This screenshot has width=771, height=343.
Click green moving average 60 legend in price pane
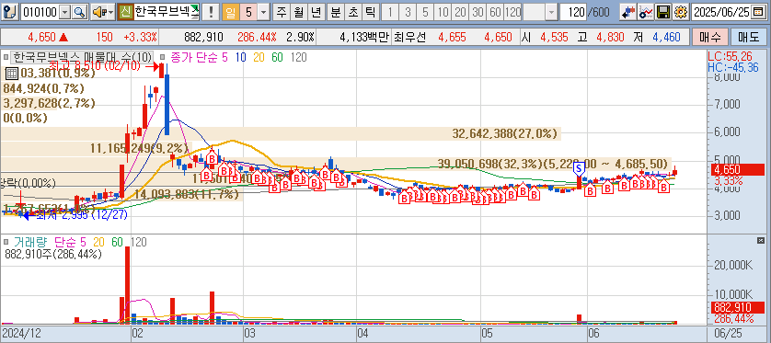click(277, 58)
